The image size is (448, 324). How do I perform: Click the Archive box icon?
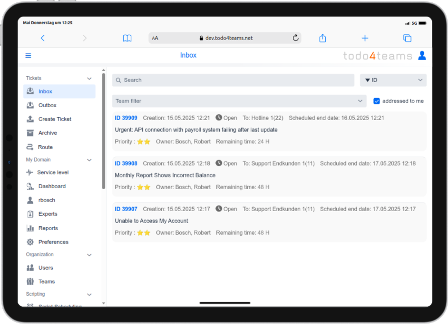pos(30,133)
